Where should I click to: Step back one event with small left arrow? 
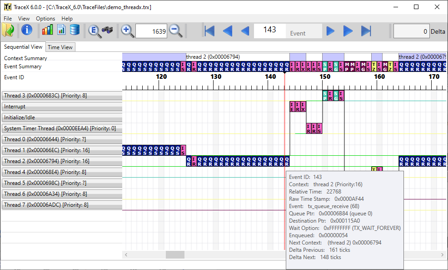[x=245, y=31]
